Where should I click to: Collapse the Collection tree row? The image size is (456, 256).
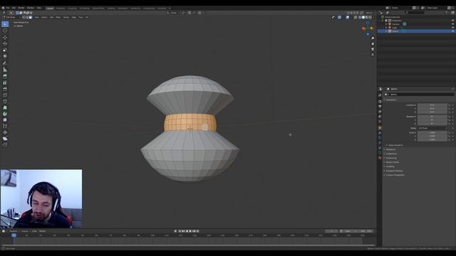[x=383, y=21]
